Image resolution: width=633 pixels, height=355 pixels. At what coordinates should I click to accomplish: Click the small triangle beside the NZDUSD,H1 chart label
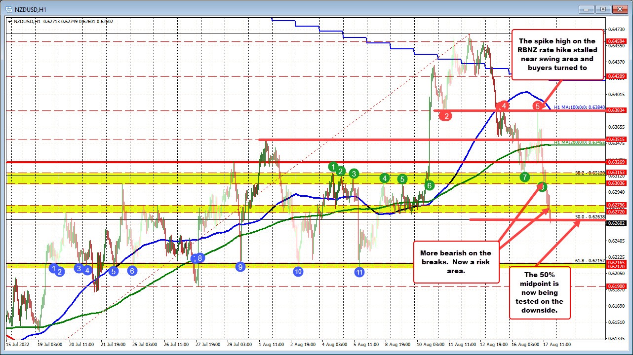tap(9, 21)
